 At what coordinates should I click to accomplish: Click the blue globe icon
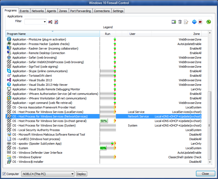click(194, 22)
